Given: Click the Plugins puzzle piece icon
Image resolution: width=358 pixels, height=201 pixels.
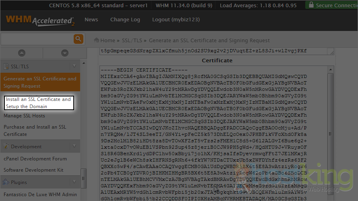Looking at the screenshot, I should coord(6,183).
